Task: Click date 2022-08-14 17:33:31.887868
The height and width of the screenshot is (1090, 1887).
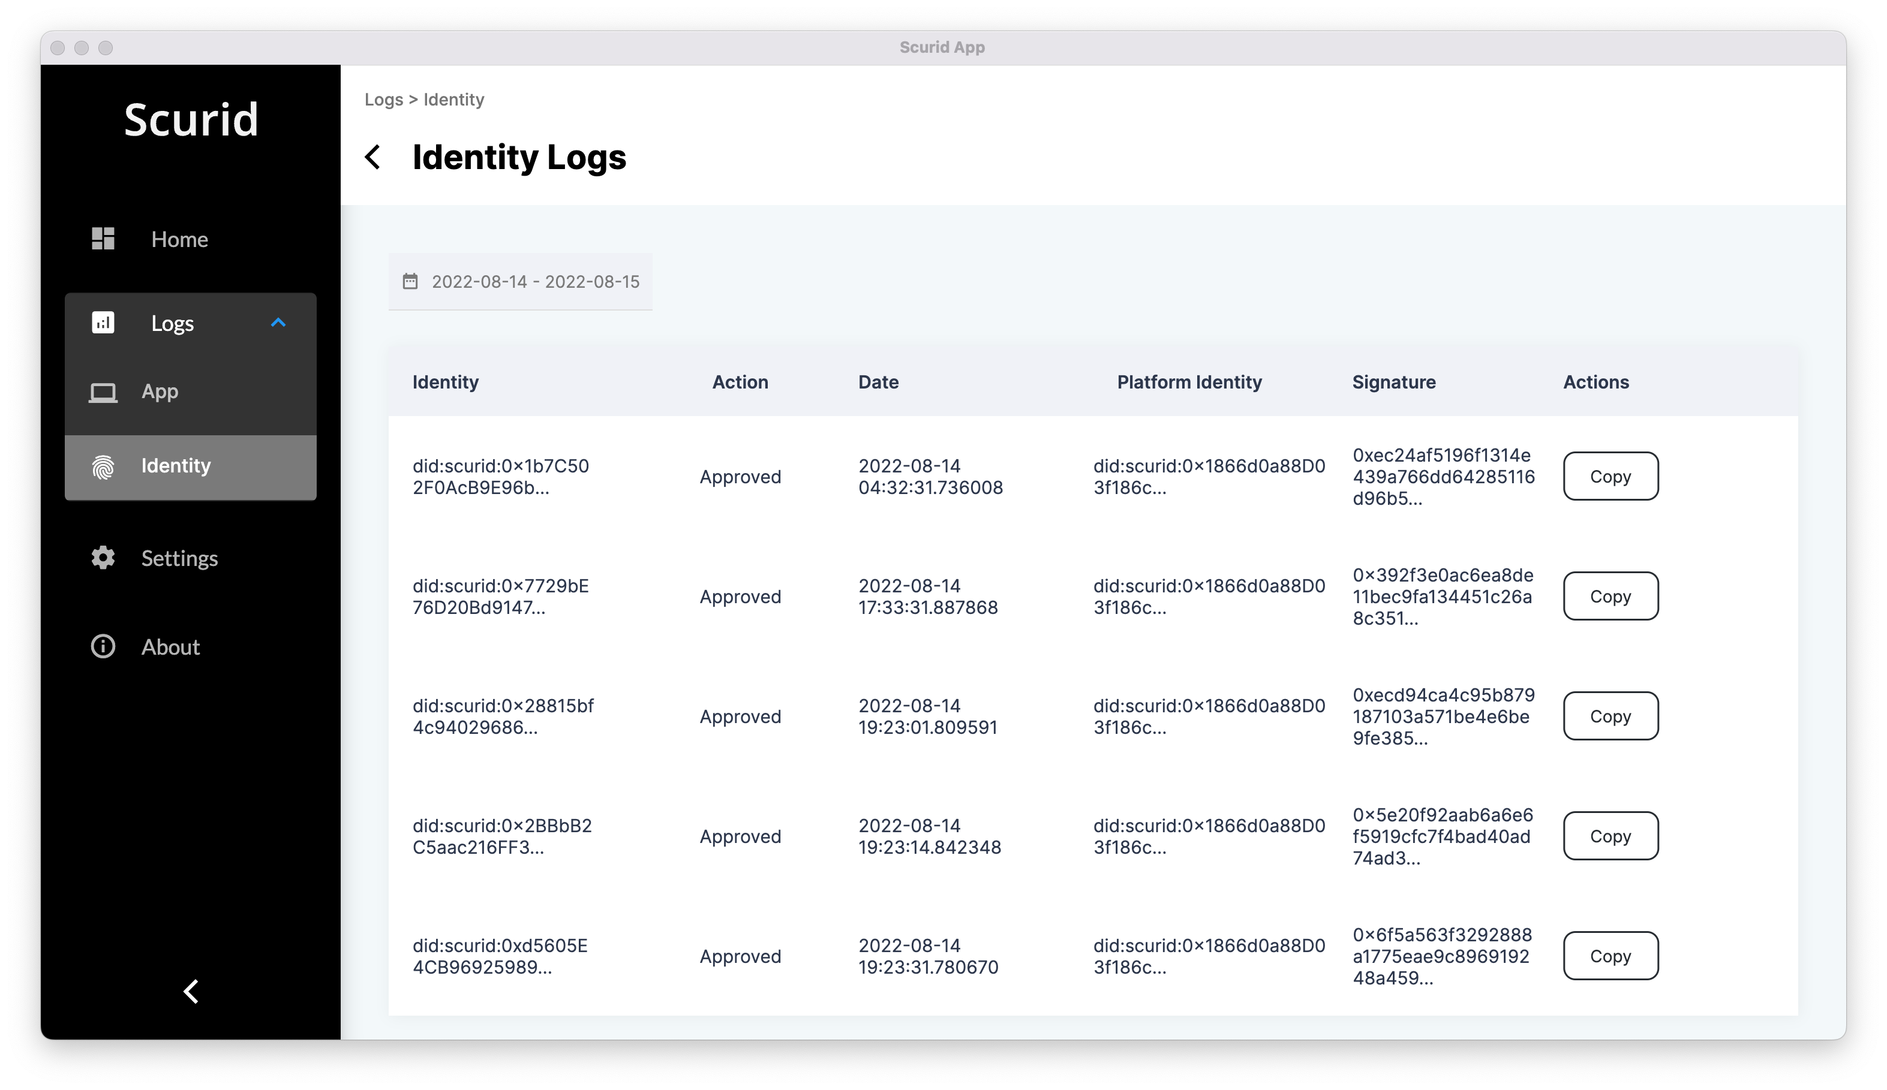Action: (929, 596)
